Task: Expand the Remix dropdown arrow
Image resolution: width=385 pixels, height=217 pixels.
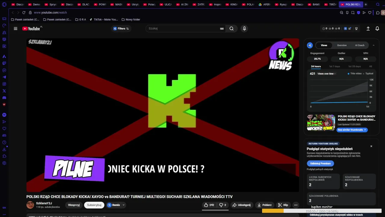Action: click(123, 205)
